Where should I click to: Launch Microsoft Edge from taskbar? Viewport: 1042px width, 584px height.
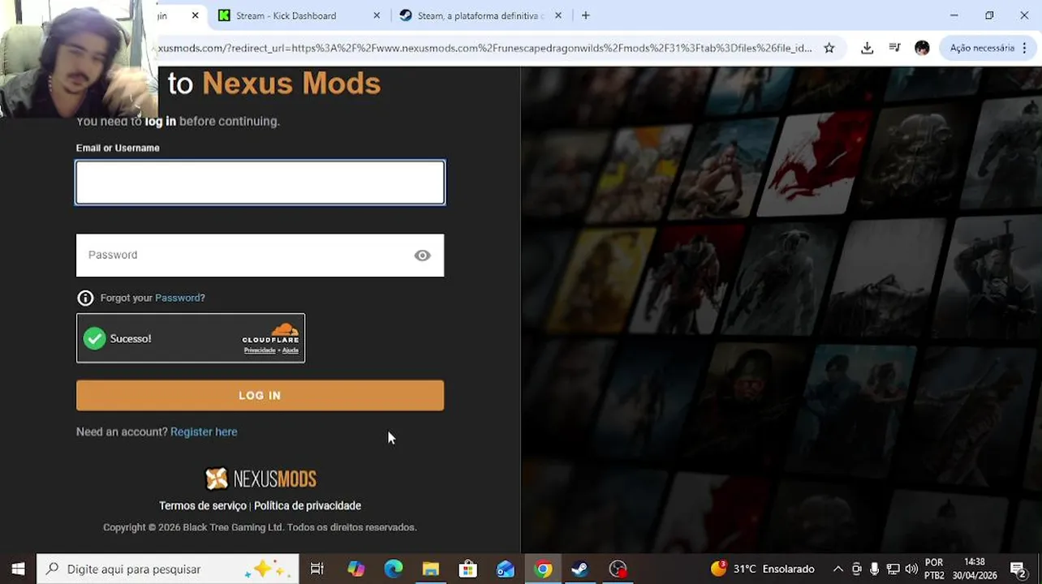point(394,569)
